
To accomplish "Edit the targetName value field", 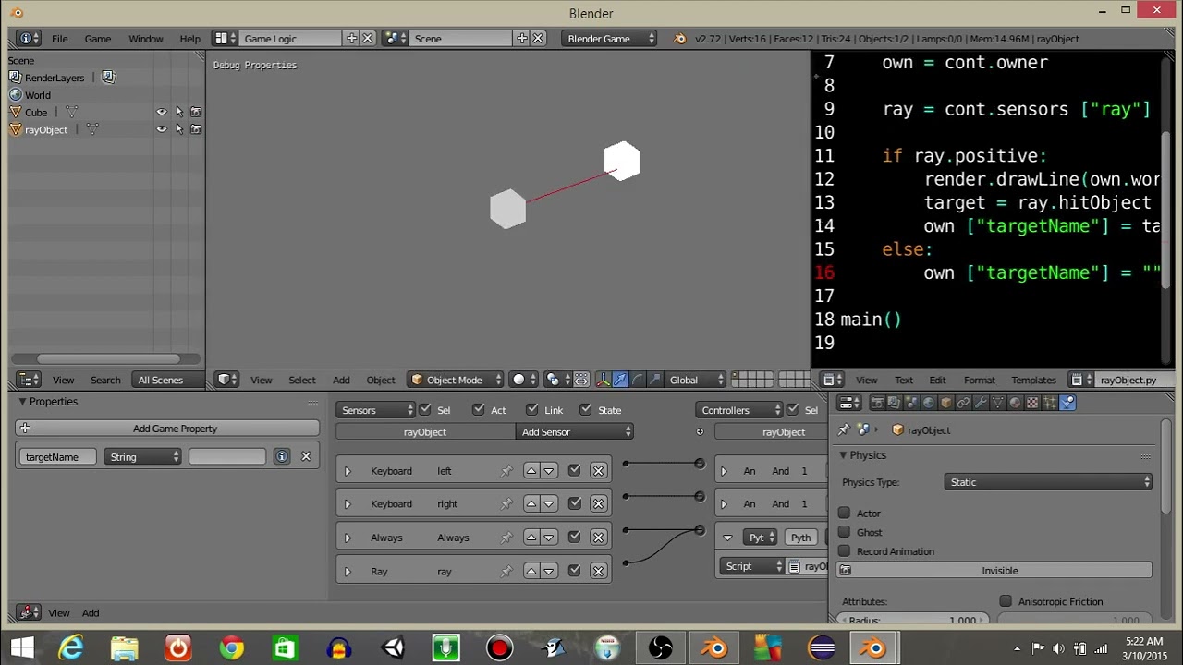I will coord(227,457).
